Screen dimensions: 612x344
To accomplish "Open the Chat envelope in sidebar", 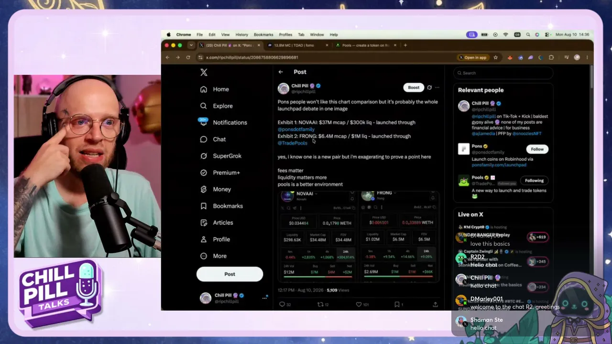I will click(204, 139).
